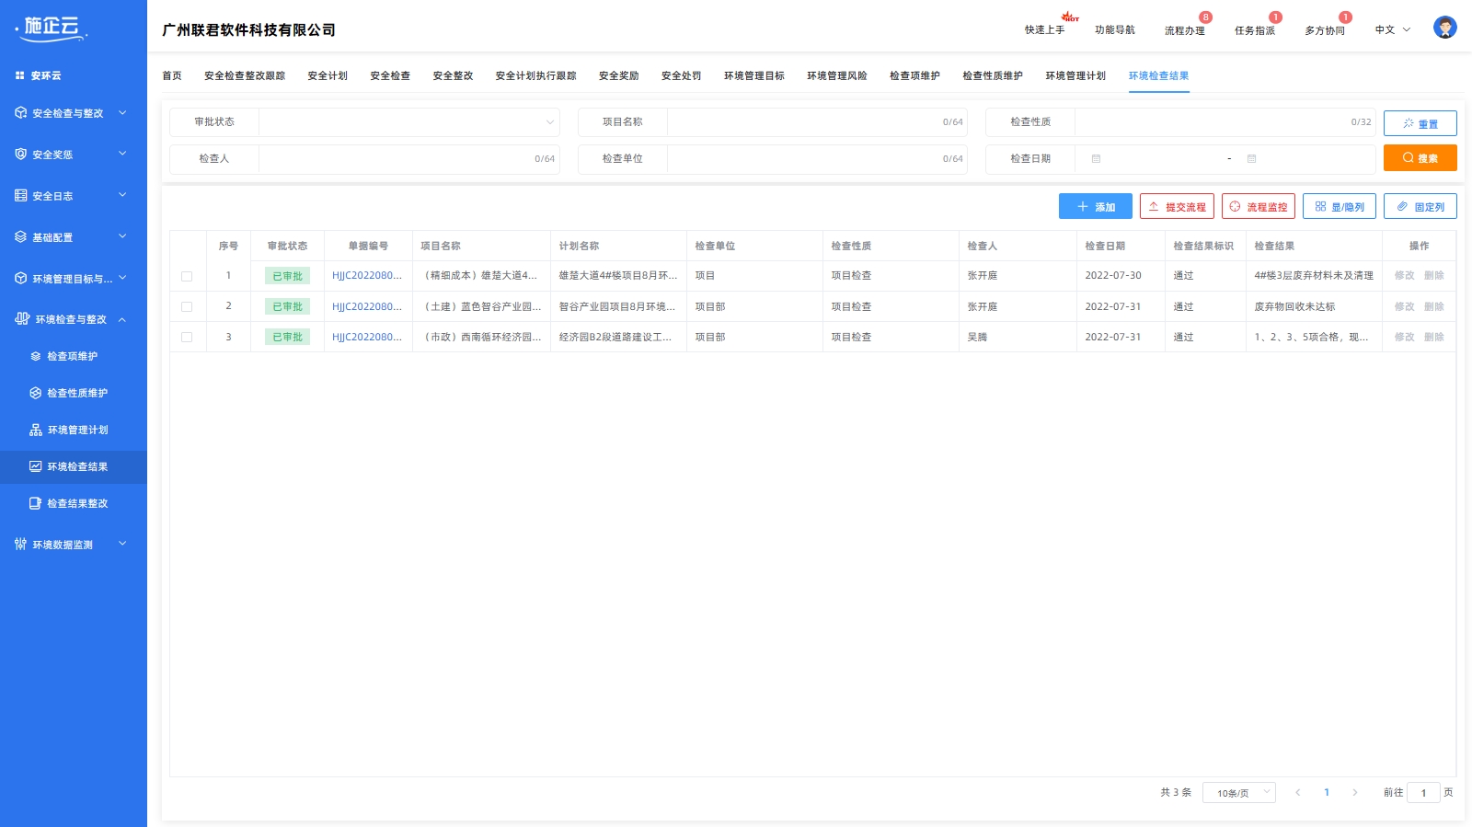Check the row 3 checkbox

187,338
